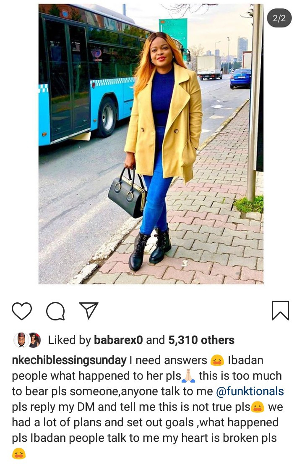302x467 pixels.
Task: Like the post with the heart icon
Action: tap(22, 311)
